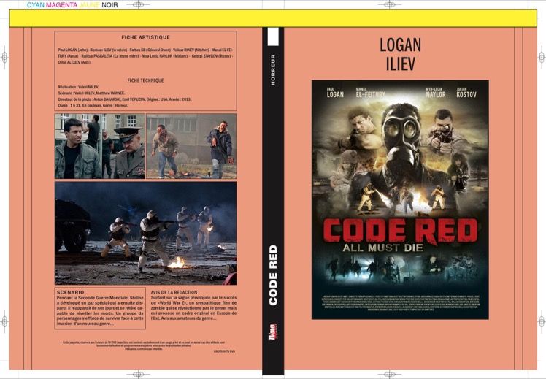This screenshot has height=379, width=546.
Task: Click the red CODE RED poster title
Action: pyautogui.click(x=400, y=231)
